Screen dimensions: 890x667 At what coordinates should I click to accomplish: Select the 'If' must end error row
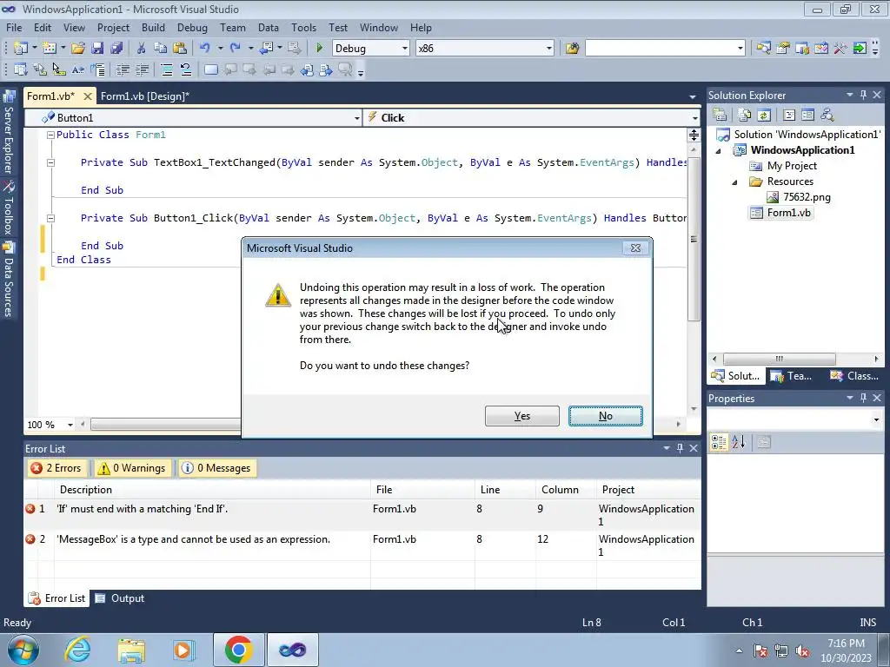pos(362,515)
